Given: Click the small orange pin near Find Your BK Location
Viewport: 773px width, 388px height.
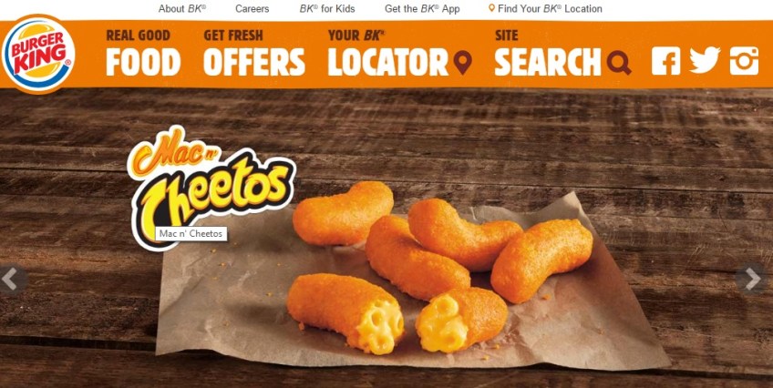Looking at the screenshot, I should coord(491,8).
